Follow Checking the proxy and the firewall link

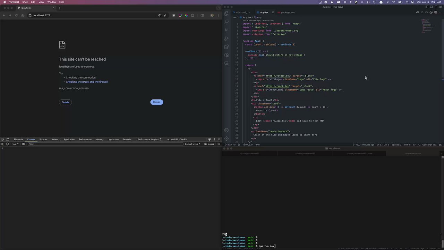87,82
